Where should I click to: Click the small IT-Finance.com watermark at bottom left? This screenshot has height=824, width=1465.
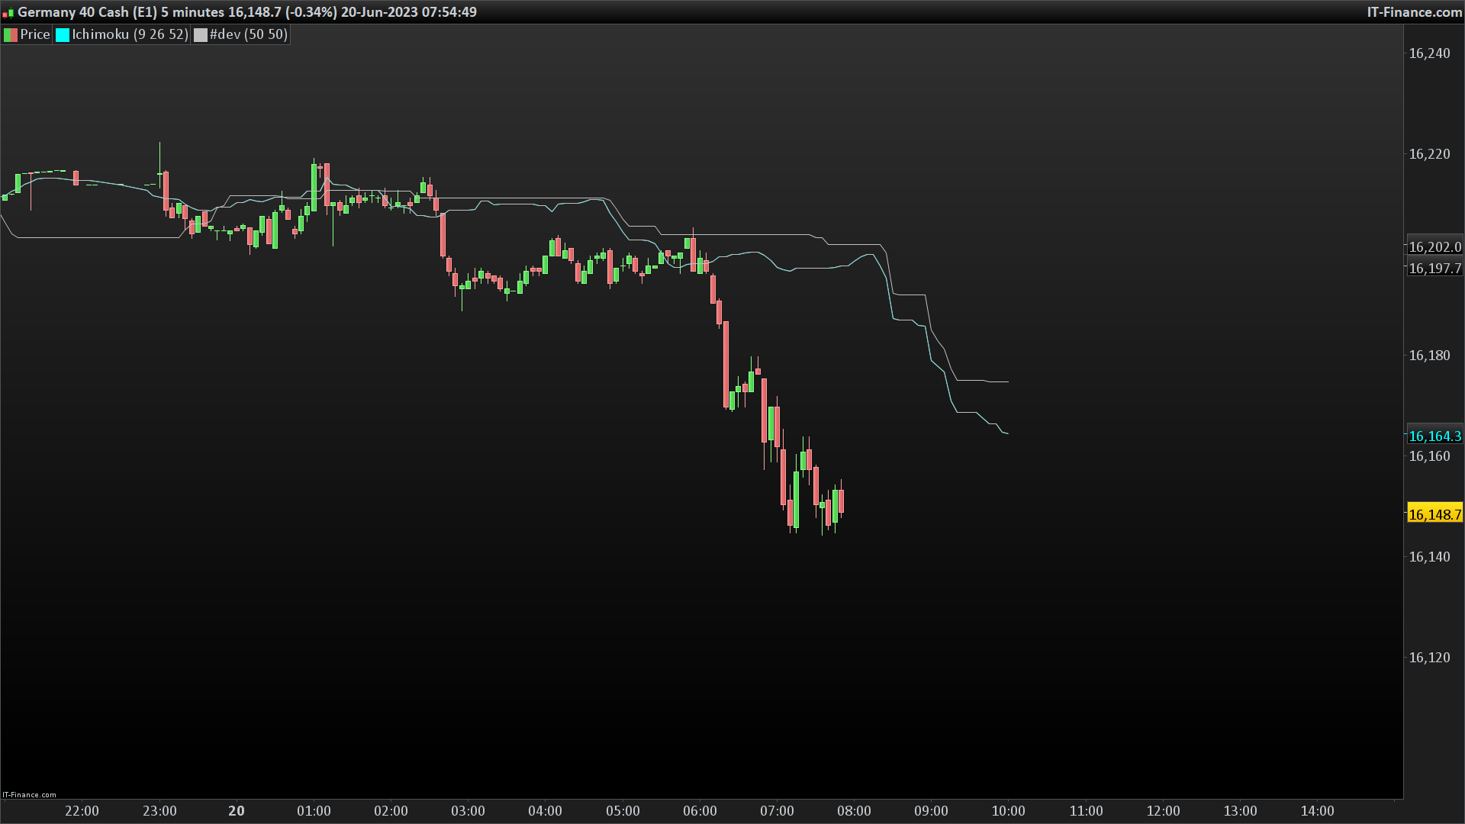[29, 794]
